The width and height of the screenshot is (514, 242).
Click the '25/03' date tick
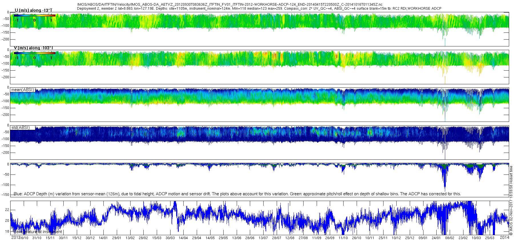click(490, 238)
